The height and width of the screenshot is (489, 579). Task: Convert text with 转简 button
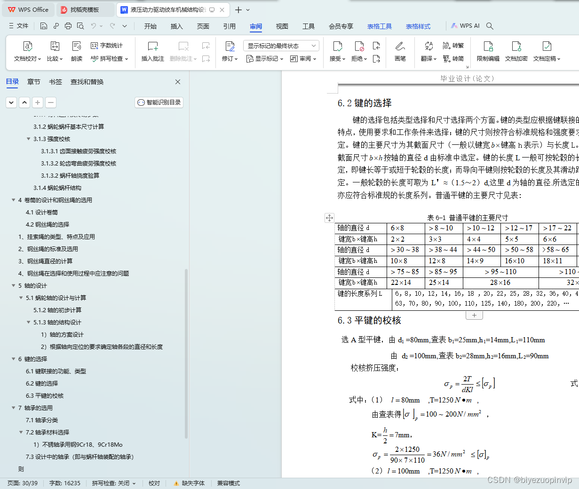click(x=453, y=59)
